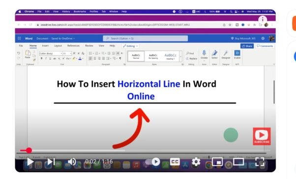The height and width of the screenshot is (179, 296).
Task: Switch to miniplayer mode
Action: [217, 162]
